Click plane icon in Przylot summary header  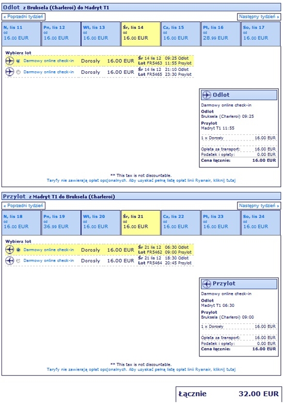click(x=207, y=284)
